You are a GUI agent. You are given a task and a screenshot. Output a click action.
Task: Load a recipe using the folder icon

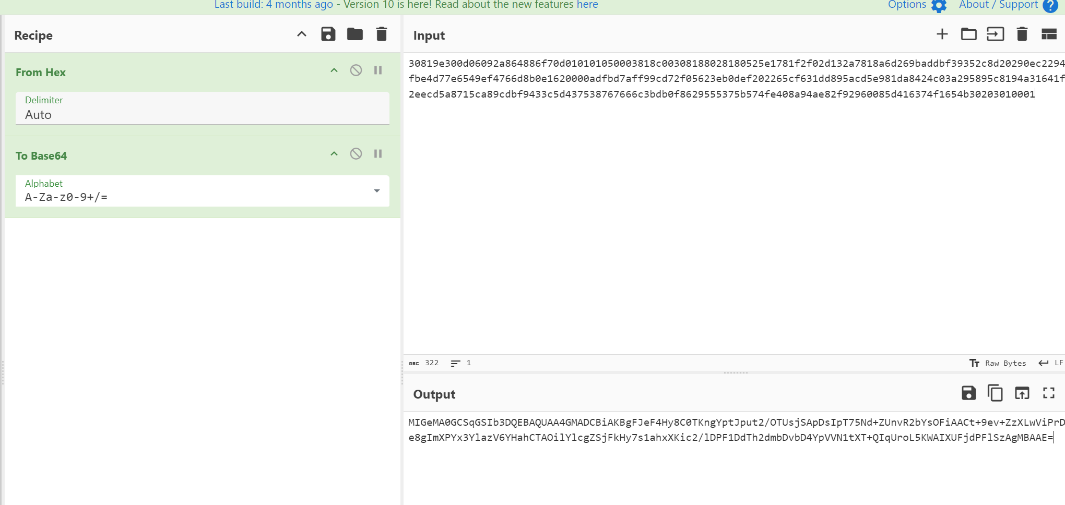pyautogui.click(x=355, y=34)
